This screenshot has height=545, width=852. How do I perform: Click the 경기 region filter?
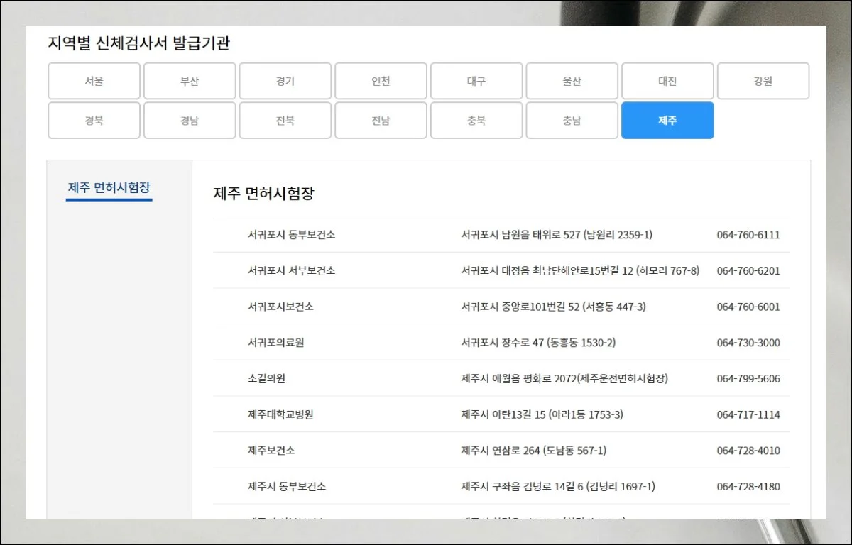point(285,80)
